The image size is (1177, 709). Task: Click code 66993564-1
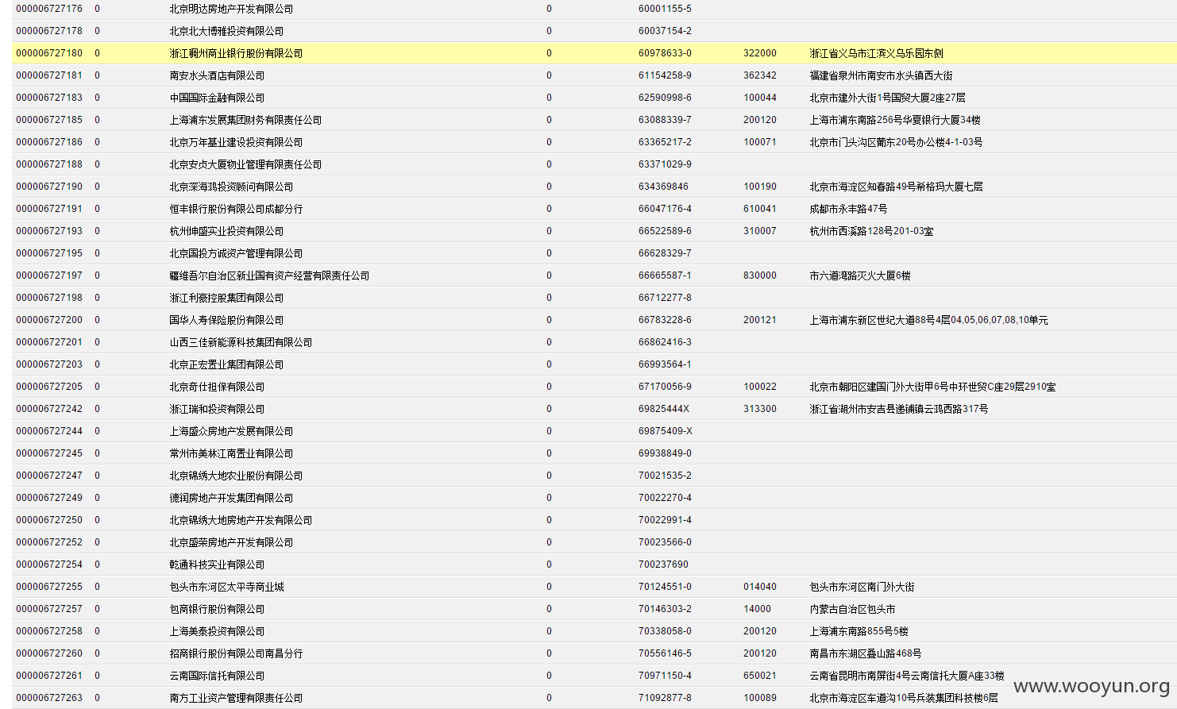point(665,364)
